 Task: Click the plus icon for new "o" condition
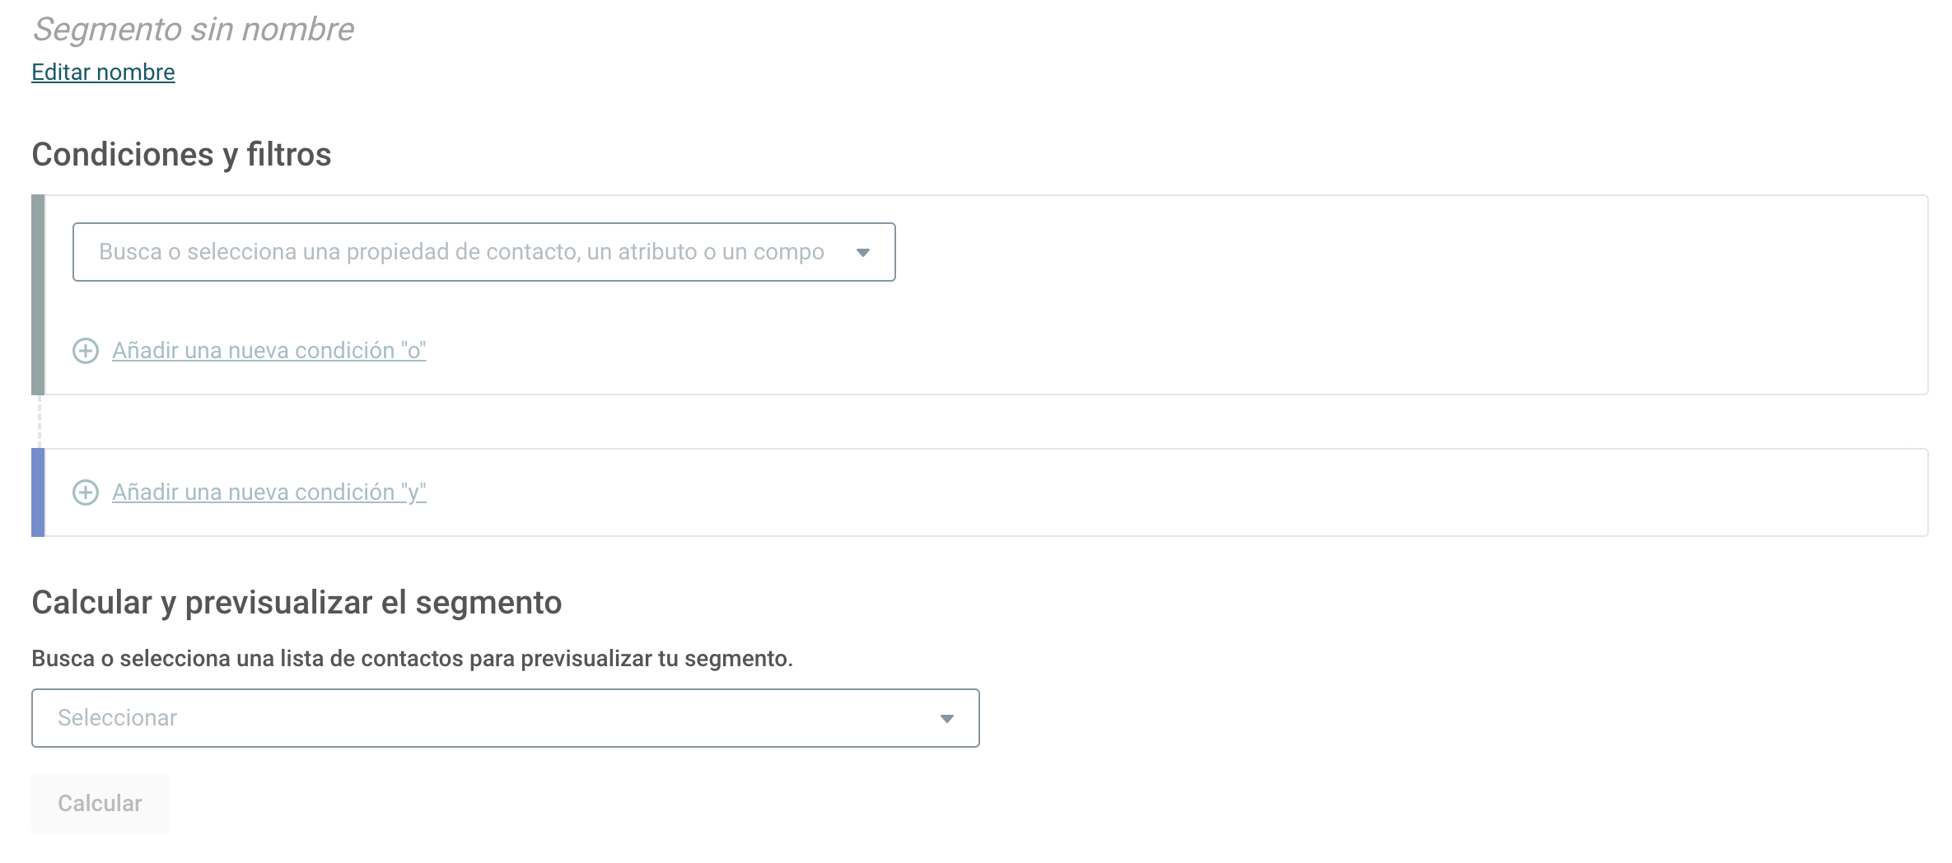pos(86,351)
